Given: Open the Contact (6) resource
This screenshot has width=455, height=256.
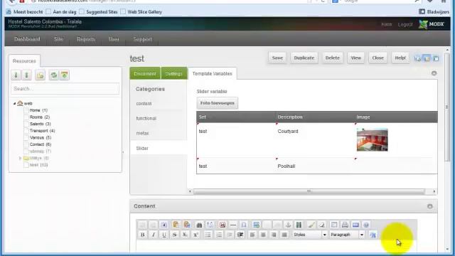Looking at the screenshot, I should (x=41, y=144).
